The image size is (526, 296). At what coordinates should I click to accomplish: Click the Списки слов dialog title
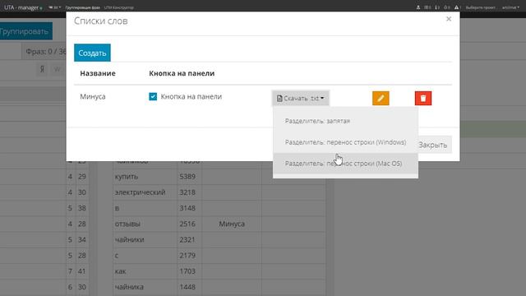coord(100,21)
